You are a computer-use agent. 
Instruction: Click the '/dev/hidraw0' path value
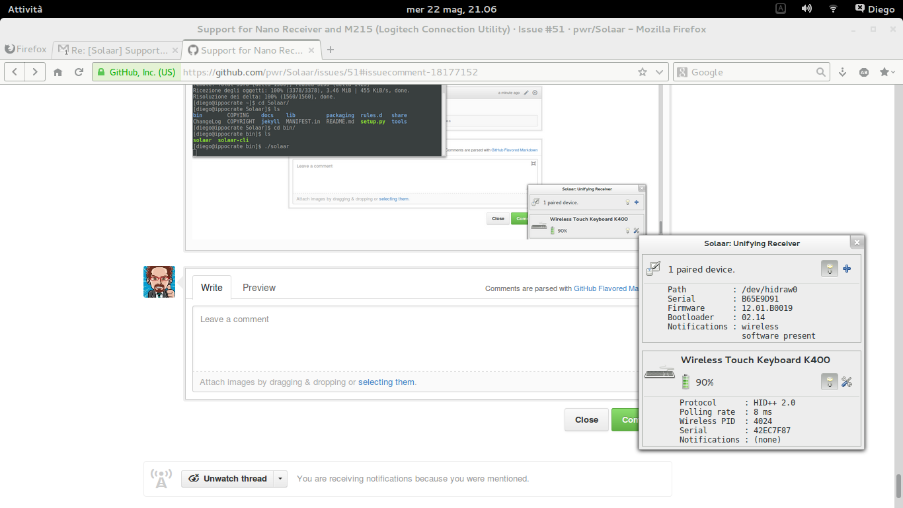[769, 289]
